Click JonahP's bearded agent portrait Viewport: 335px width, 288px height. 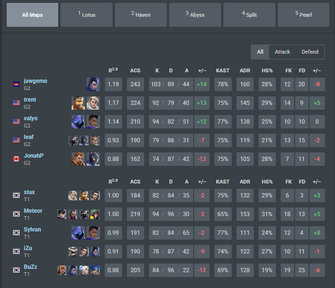coord(78,159)
